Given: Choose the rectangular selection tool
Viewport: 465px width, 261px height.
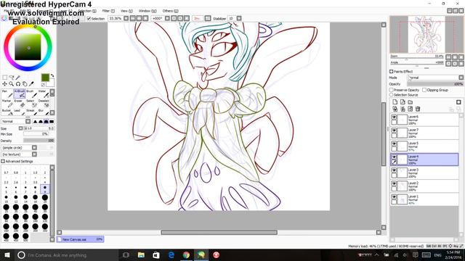Looking at the screenshot, I should click(5, 78).
